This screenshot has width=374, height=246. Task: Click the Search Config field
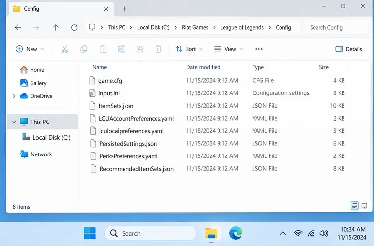336,28
